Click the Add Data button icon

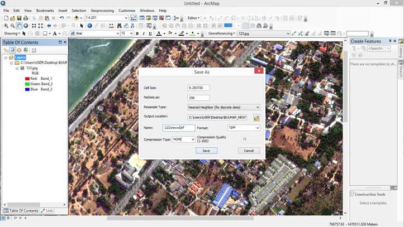coord(77,18)
